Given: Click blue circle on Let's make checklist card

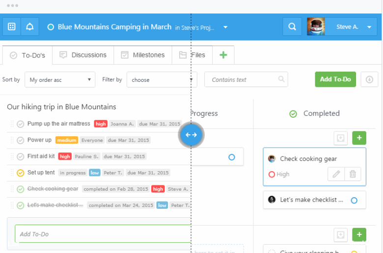Looking at the screenshot, I should click(354, 201).
